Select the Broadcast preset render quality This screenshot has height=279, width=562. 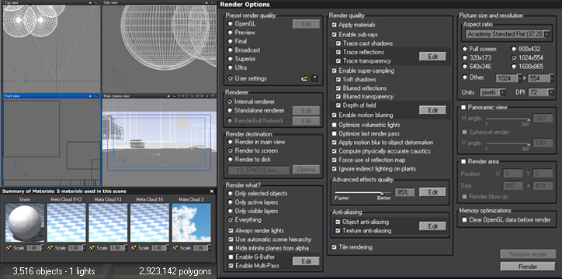[230, 50]
